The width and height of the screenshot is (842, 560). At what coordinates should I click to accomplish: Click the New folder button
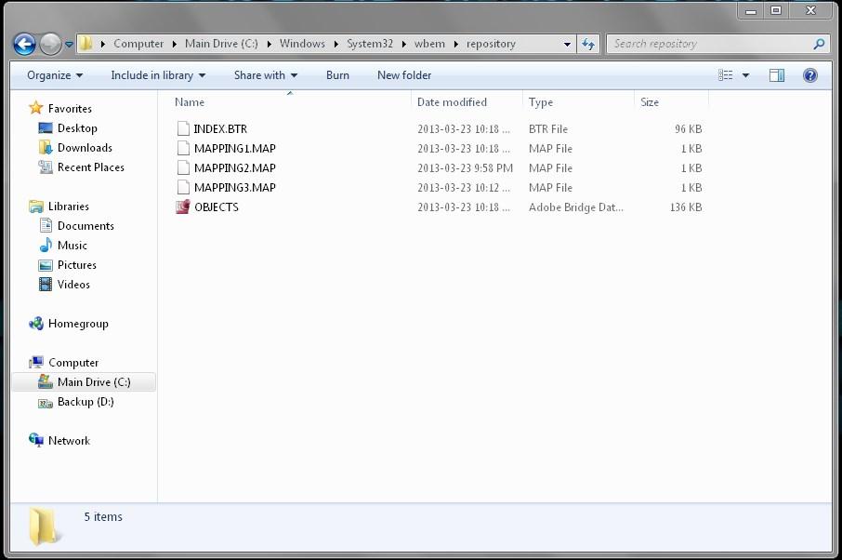pyautogui.click(x=404, y=75)
